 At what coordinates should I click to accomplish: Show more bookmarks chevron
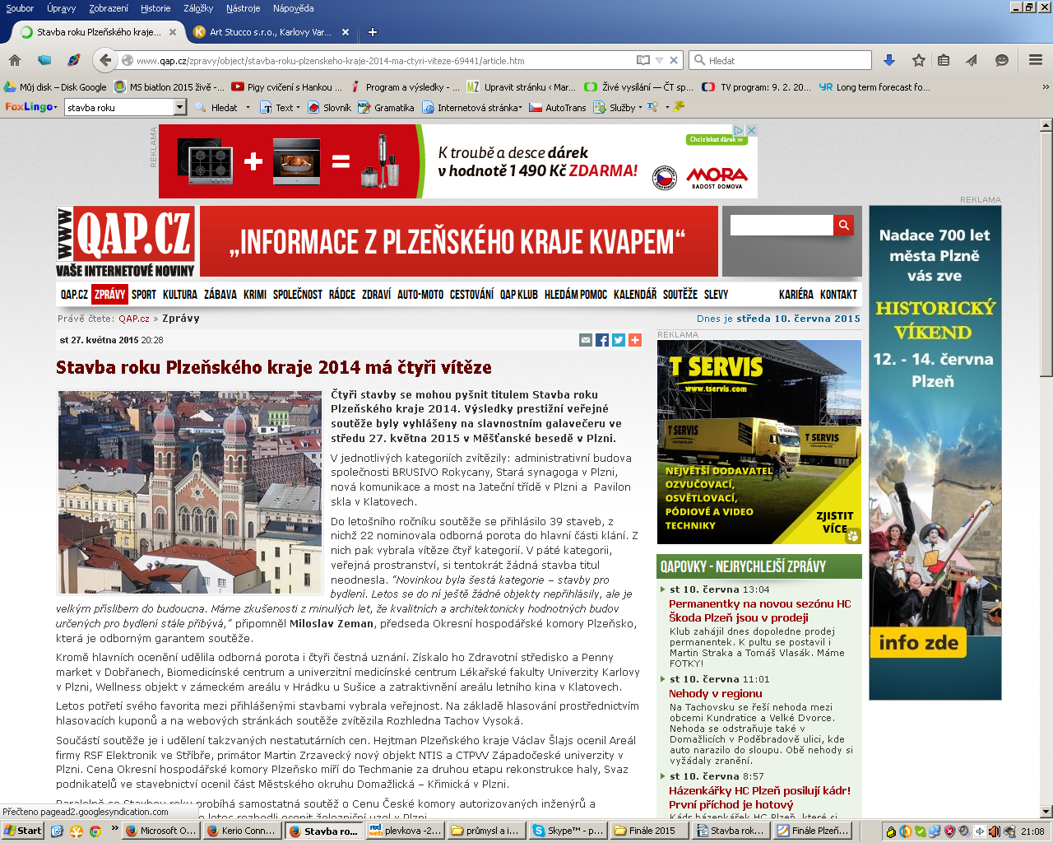[1046, 86]
